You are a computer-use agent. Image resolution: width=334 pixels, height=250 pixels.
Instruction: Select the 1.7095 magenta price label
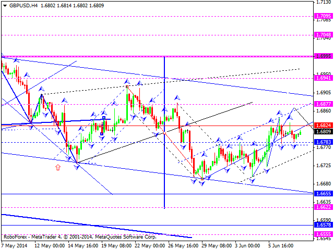point(324,16)
